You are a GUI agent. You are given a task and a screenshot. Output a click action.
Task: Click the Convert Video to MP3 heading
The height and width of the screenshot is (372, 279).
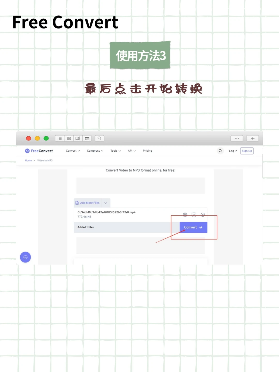tap(141, 170)
